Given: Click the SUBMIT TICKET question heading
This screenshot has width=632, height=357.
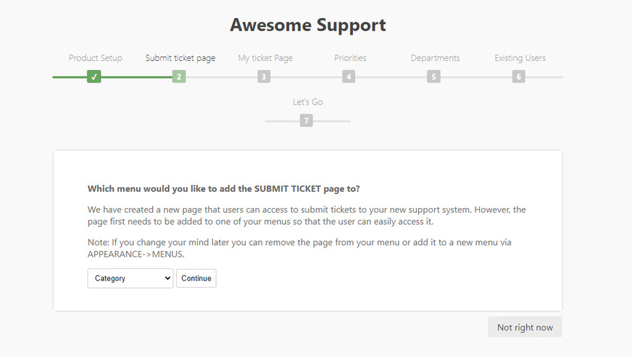Looking at the screenshot, I should tap(223, 189).
